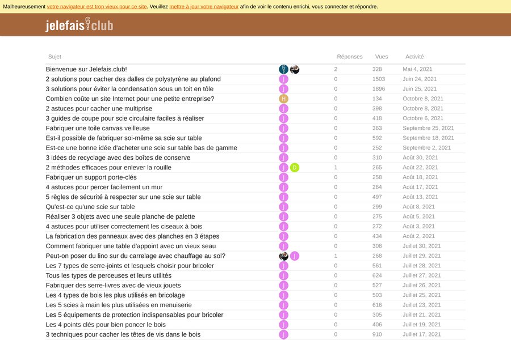Viewport: 511px width, 340px height.
Task: Open topic about dalles de polystyrène au plafond
Action: point(133,79)
